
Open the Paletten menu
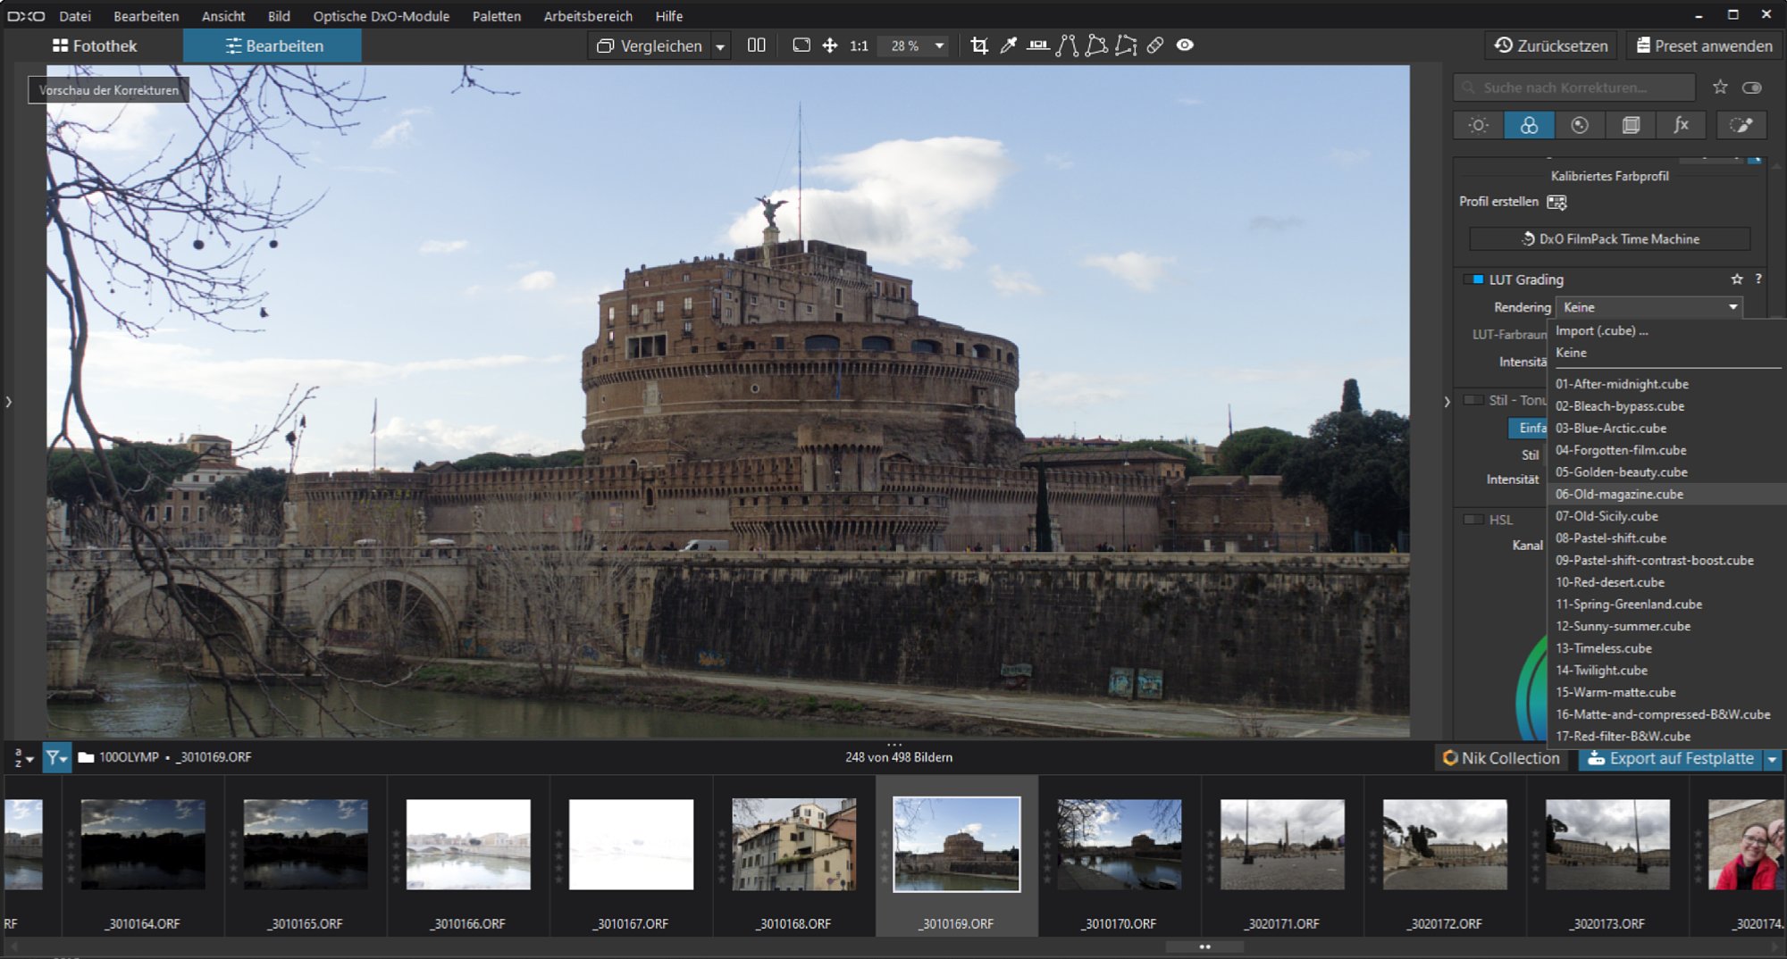coord(496,16)
